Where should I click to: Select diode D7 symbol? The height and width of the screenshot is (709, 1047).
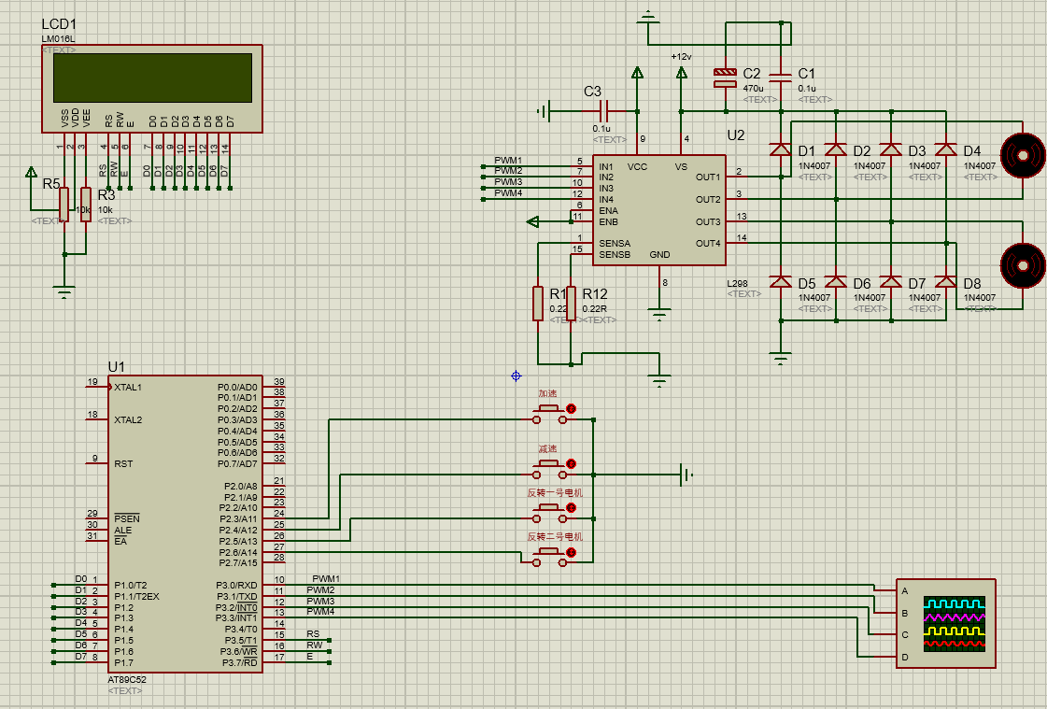click(891, 281)
